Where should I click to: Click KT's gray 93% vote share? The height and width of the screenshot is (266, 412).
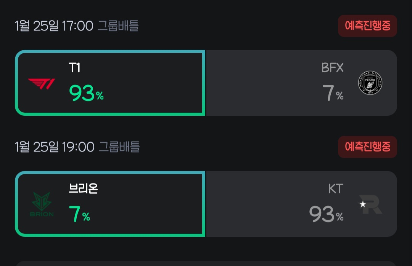[326, 214]
